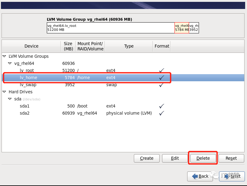Click the Device column header

point(31,46)
